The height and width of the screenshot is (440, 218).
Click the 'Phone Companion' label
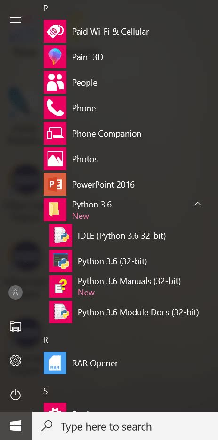click(x=107, y=134)
